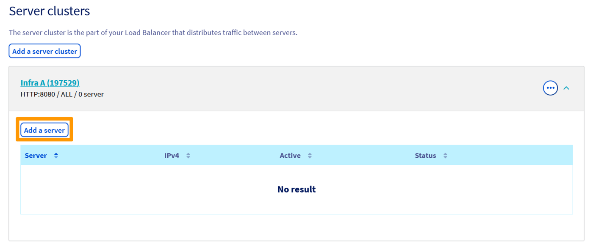593x249 pixels.
Task: Click the IPv4 column sort arrows
Action: tap(188, 156)
